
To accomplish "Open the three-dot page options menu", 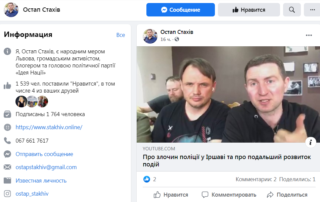I will [312, 10].
